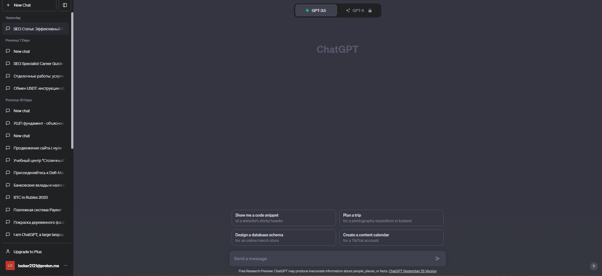602x276 pixels.
Task: Open the 'Присоединяйтесь к Defi-Ma' chat
Action: coord(35,173)
